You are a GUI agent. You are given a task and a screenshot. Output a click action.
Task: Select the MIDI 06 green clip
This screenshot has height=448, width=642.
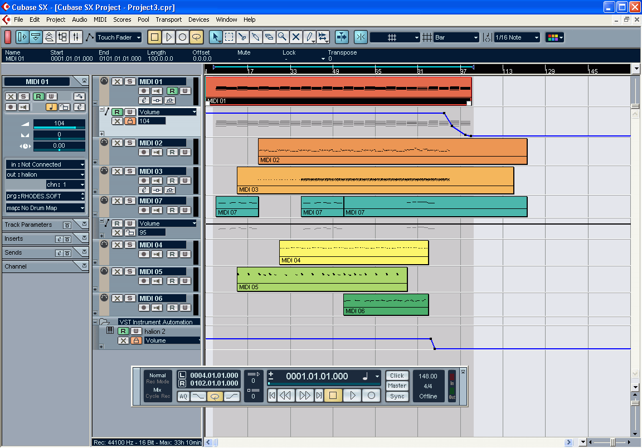(386, 305)
